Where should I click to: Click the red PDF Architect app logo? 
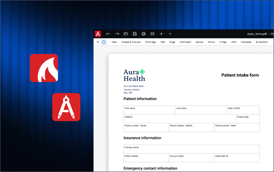pos(98,34)
